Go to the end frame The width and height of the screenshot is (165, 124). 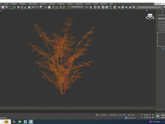click(153, 115)
